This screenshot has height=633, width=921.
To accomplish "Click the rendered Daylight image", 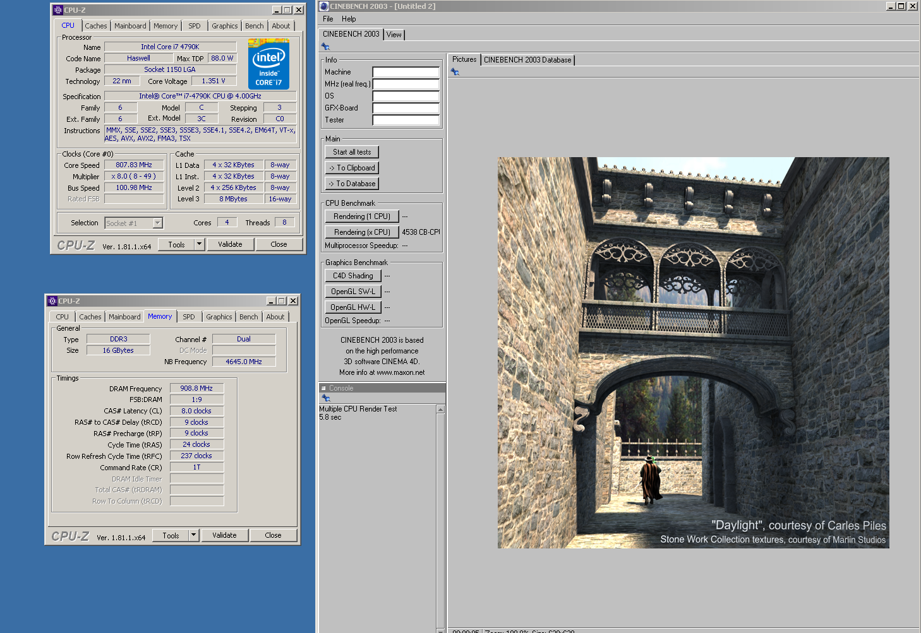I will coord(693,352).
